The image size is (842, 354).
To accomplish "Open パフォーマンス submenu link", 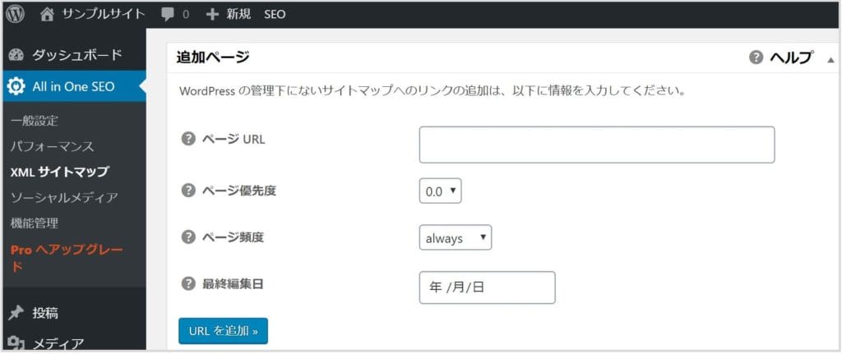I will (52, 146).
